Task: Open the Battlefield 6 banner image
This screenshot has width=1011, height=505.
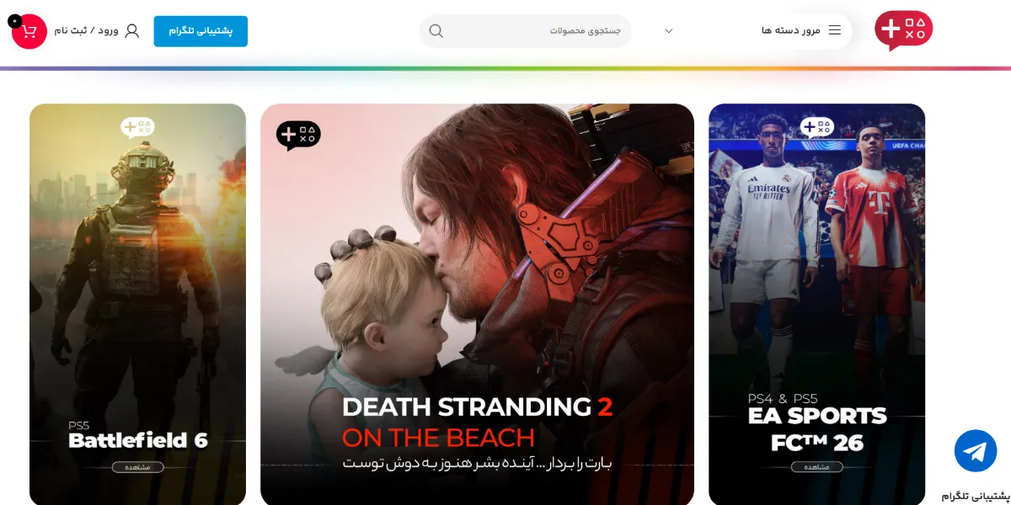Action: pos(137,304)
